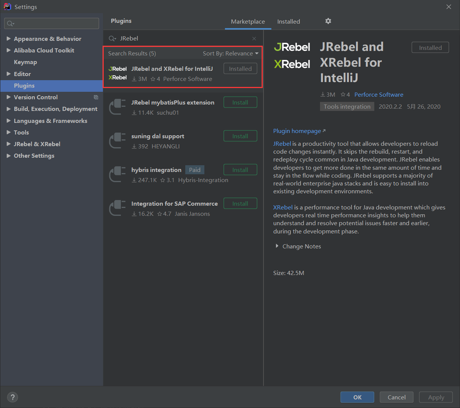Click version 2020.2.2 text
Viewport: 460px width, 408px height.
tap(390, 106)
